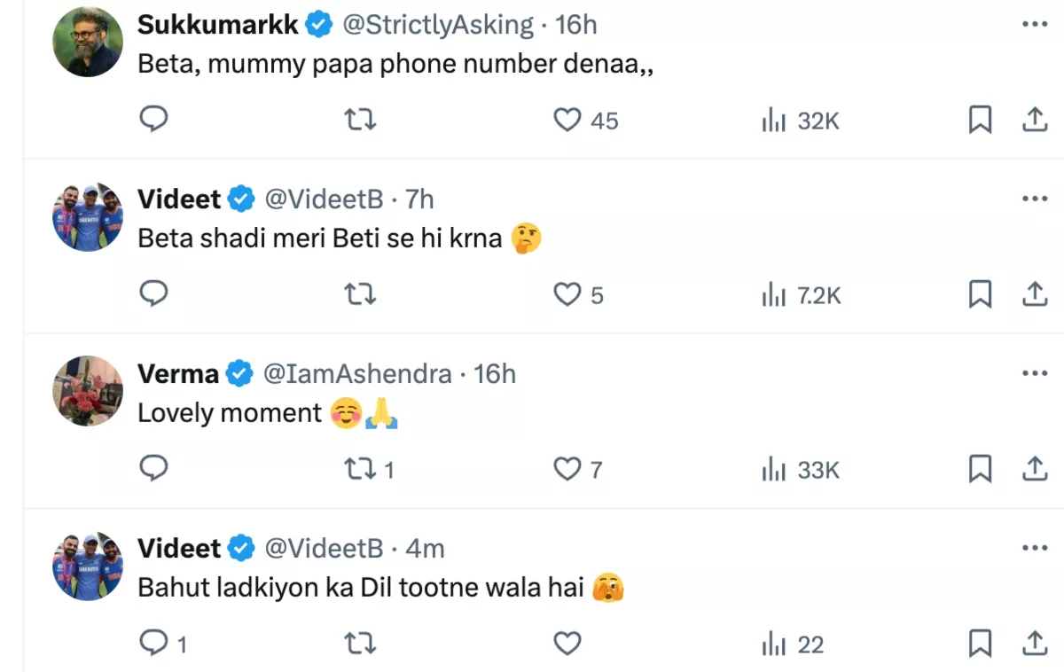Screen dimensions: 1064x672
Task: View analytics for tweet with 33K views
Action: coord(801,470)
